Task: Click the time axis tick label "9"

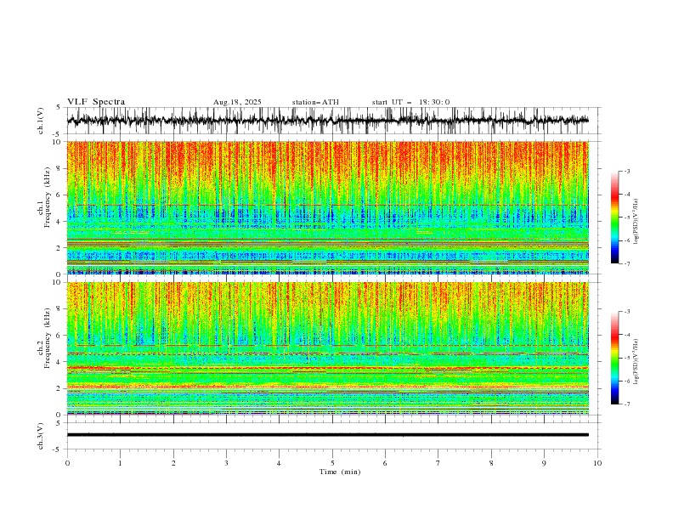Action: (544, 463)
